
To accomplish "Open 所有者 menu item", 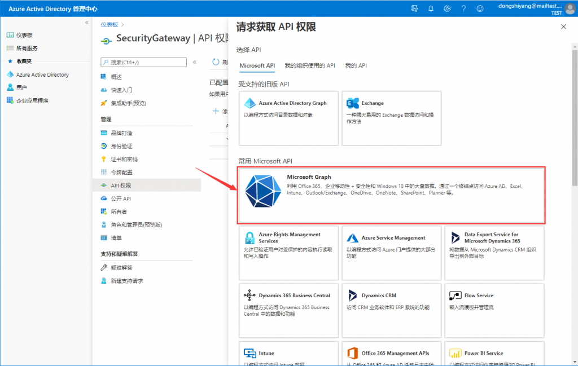I will (147, 211).
